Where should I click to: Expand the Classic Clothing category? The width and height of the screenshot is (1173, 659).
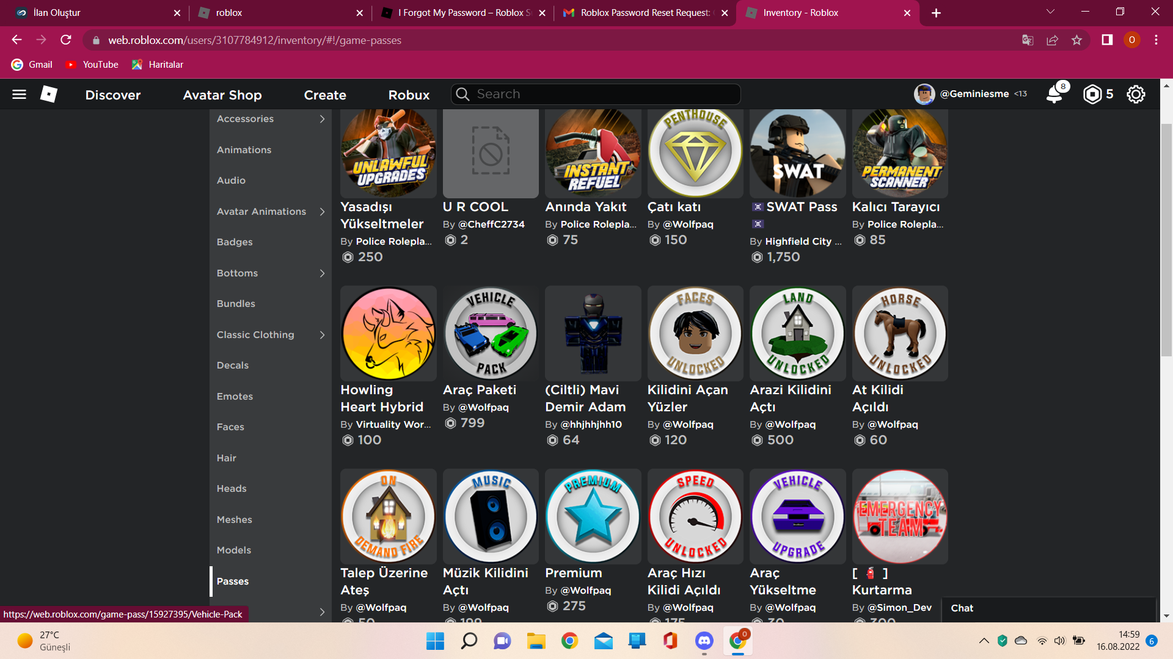(x=322, y=335)
